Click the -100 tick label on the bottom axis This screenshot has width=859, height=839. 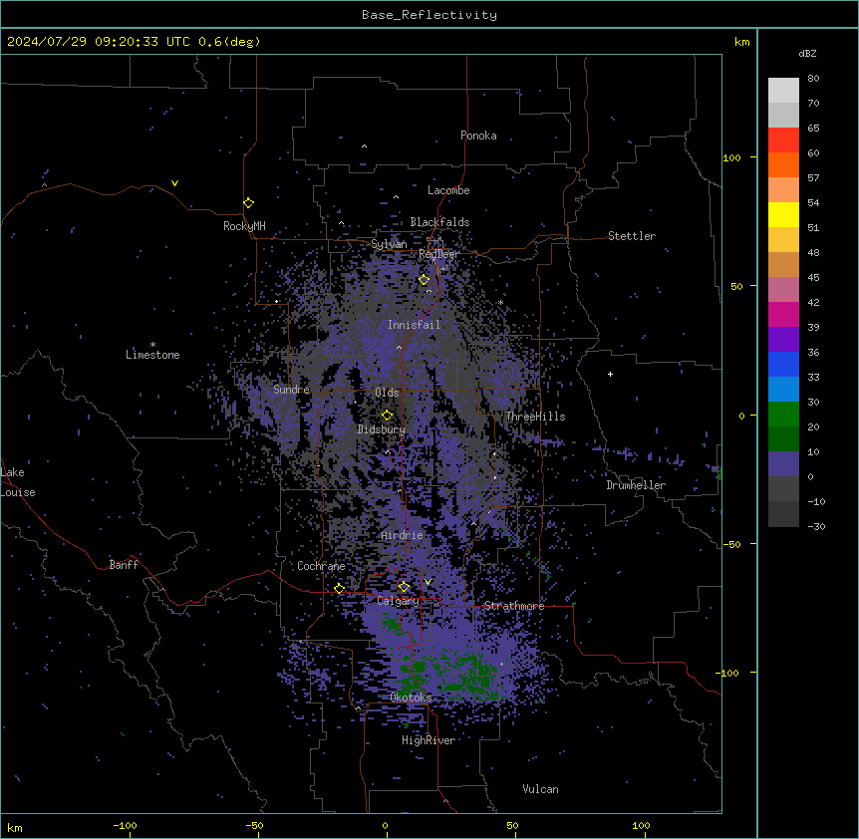(125, 825)
